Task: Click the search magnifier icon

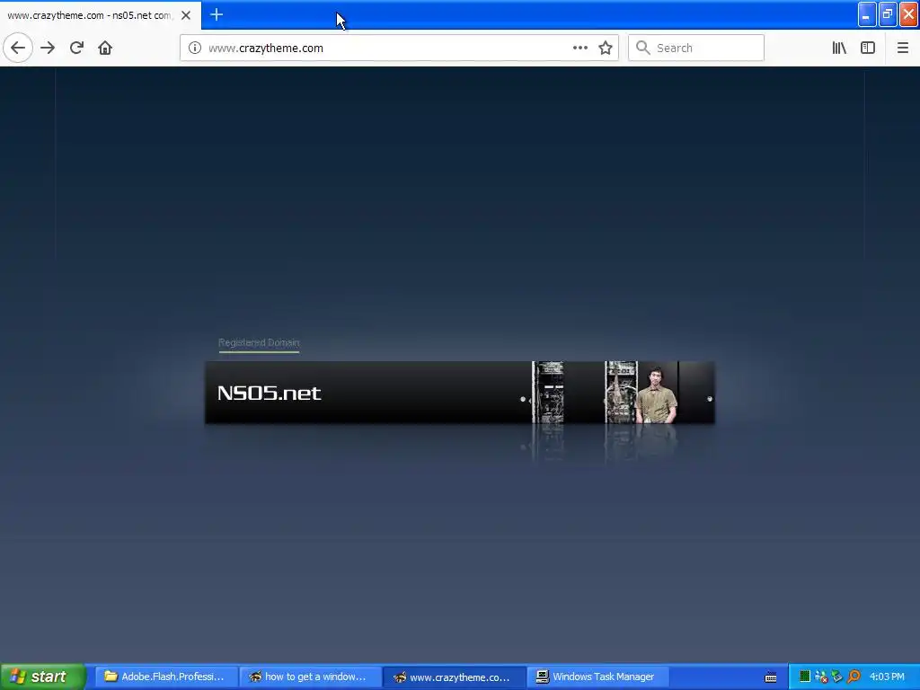Action: 643,48
